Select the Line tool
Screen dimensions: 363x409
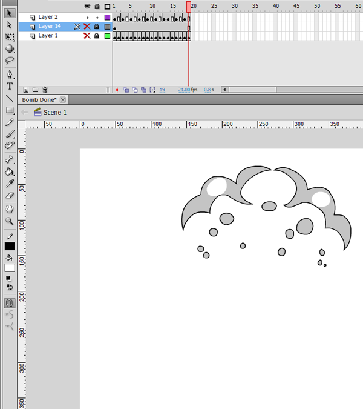pos(10,98)
